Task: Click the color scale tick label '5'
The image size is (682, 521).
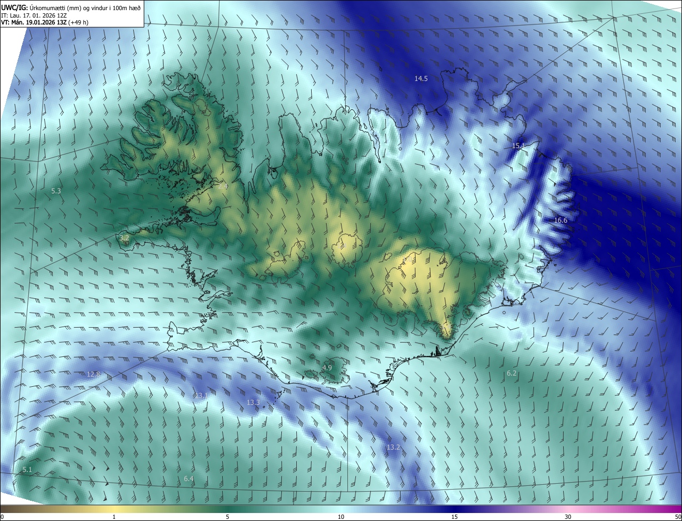Action: 228,517
